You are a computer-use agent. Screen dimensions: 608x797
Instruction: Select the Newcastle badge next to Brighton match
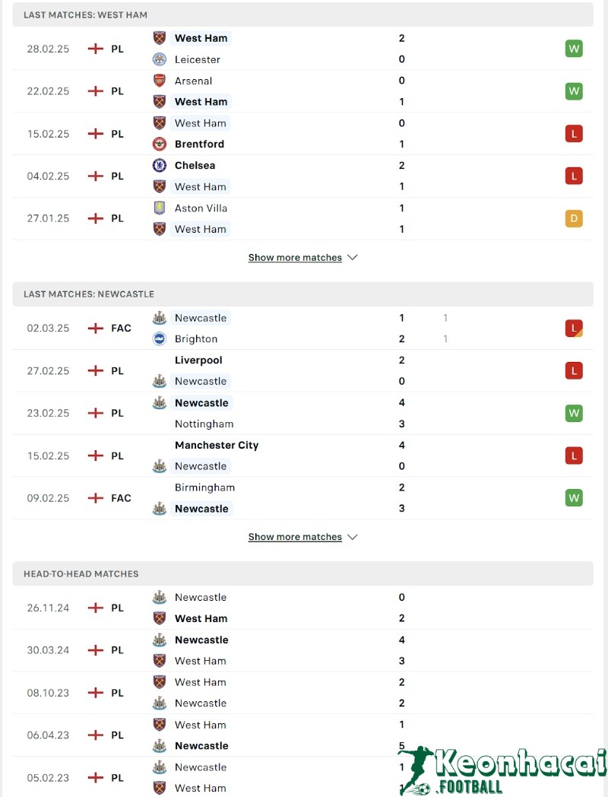click(159, 318)
